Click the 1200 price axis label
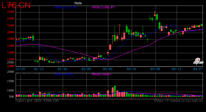The width and height of the screenshot is (206, 112). point(11,59)
